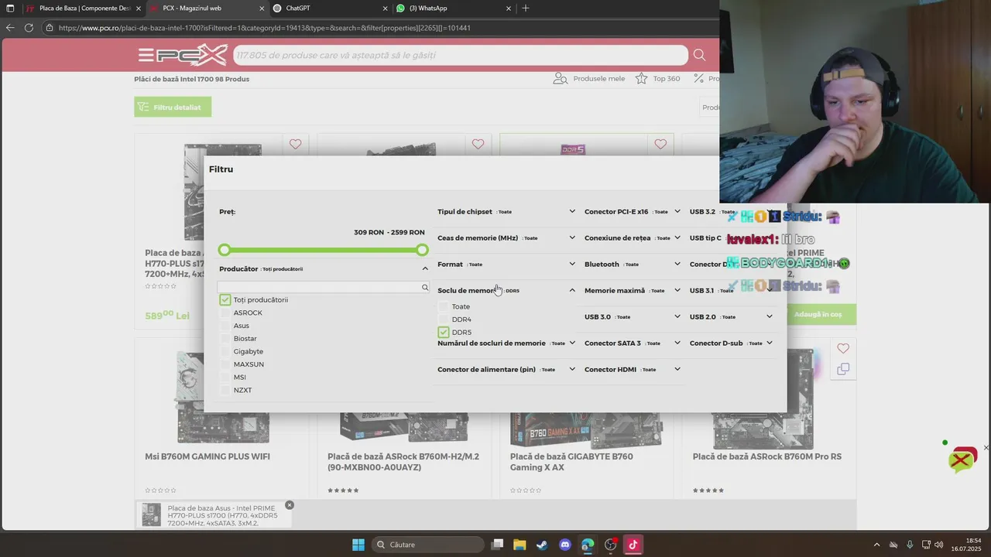This screenshot has height=557, width=991.
Task: Remove Asus PRIME H770-PLUS from compare bar
Action: pos(290,505)
